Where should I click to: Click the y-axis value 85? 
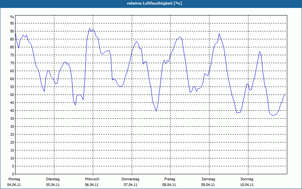(x=12, y=39)
